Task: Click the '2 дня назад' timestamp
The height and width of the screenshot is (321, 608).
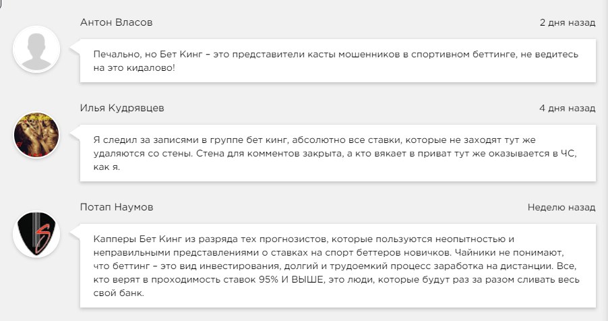Action: coord(567,22)
